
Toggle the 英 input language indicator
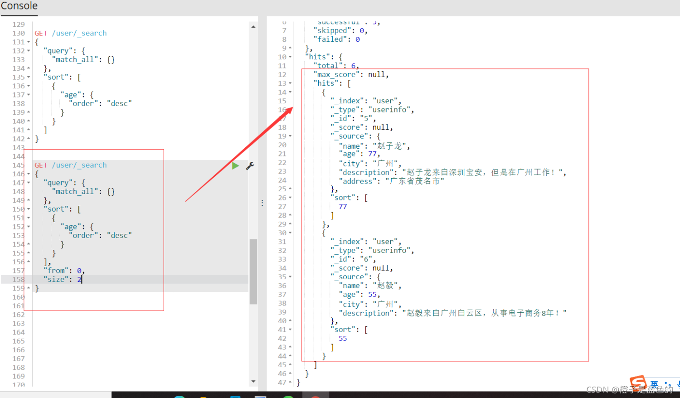tap(654, 384)
